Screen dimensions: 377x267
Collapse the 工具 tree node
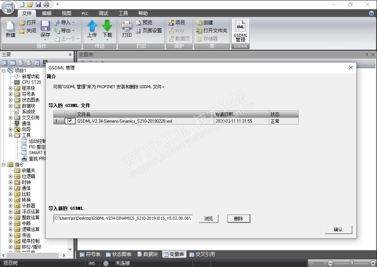[10, 135]
